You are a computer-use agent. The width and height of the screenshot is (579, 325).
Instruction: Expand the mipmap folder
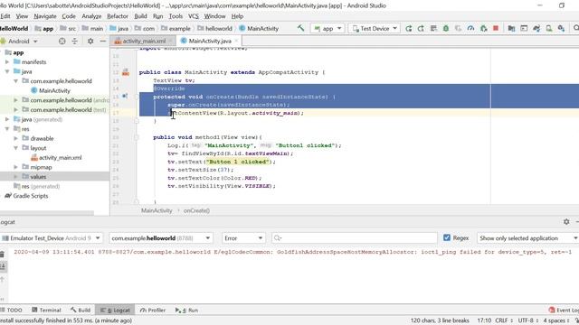tap(16, 167)
